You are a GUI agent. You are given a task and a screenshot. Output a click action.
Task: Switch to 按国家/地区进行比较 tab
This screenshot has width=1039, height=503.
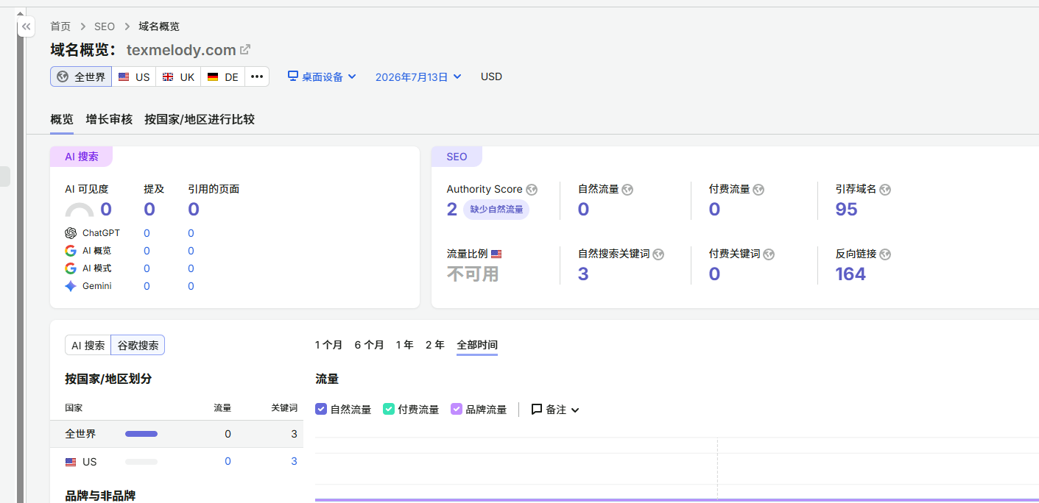200,119
